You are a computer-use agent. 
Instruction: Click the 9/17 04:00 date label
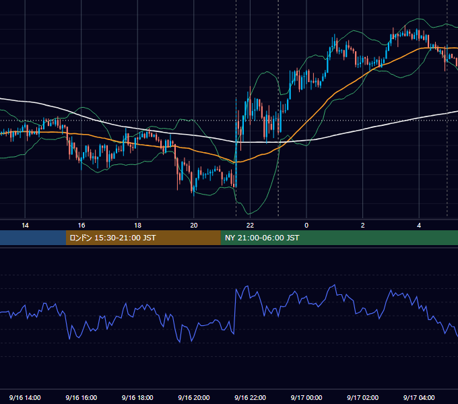(x=419, y=397)
